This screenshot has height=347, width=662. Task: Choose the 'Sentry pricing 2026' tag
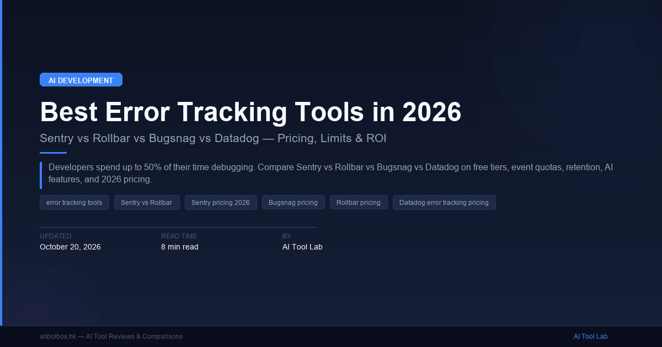click(x=221, y=203)
